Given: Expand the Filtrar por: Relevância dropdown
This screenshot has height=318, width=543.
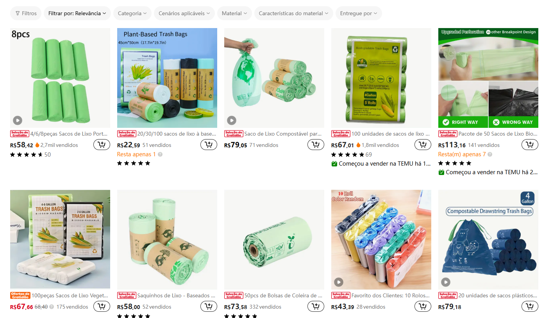Looking at the screenshot, I should coord(77,13).
